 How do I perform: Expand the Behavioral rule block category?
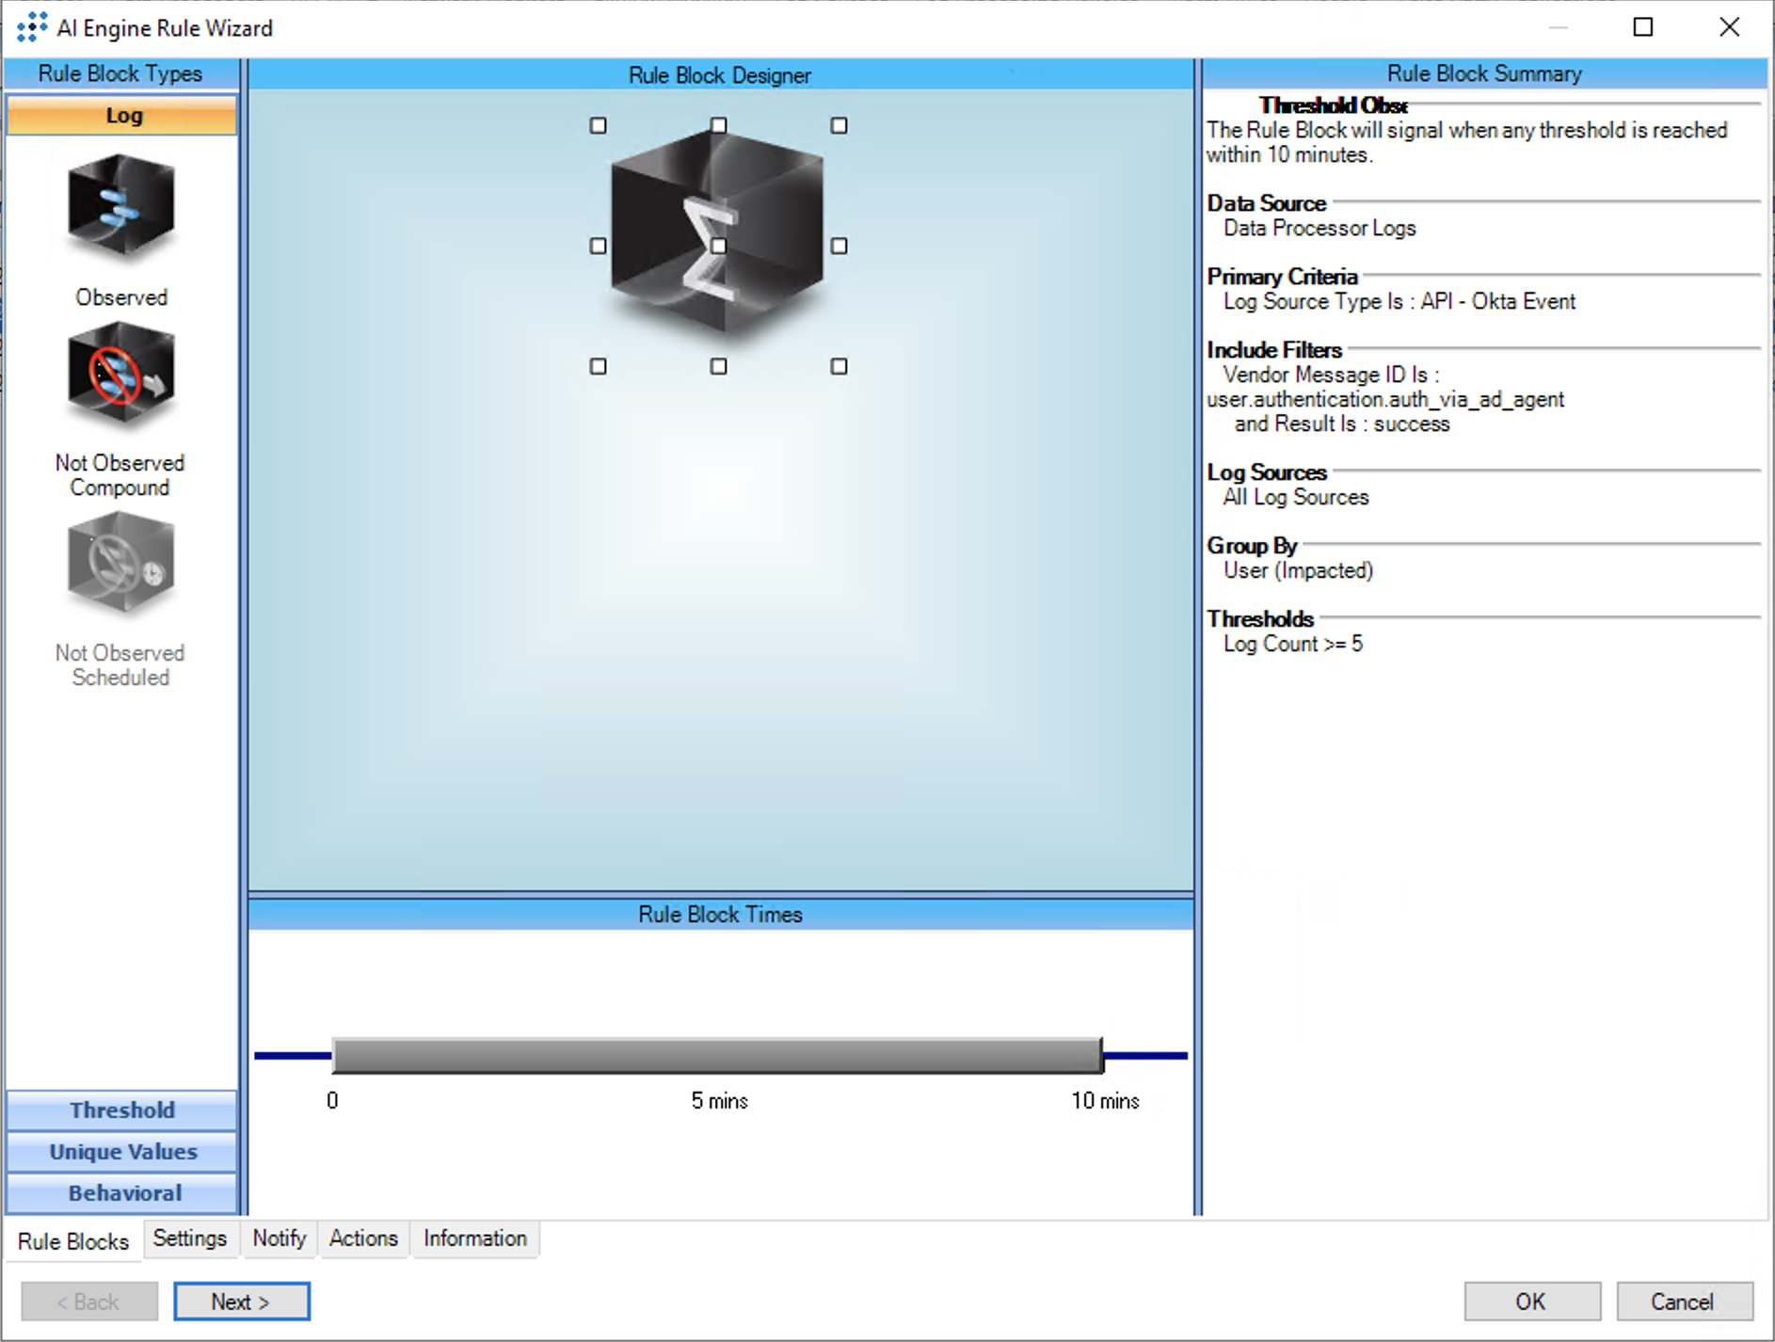[x=122, y=1193]
